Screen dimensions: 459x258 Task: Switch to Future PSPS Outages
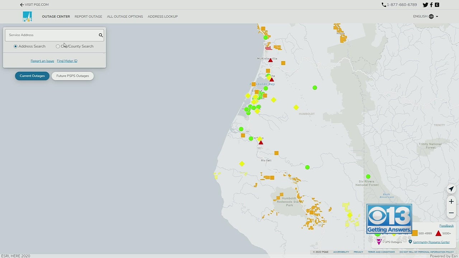[x=72, y=76]
